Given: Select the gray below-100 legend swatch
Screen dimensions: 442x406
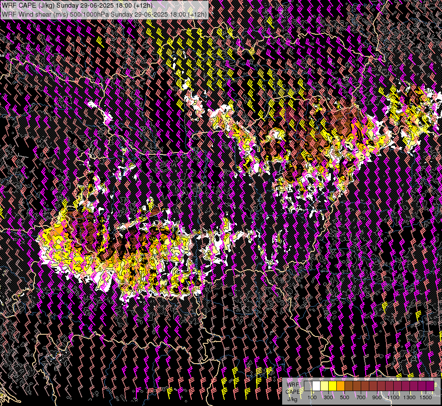Looking at the screenshot, I should click(308, 386).
